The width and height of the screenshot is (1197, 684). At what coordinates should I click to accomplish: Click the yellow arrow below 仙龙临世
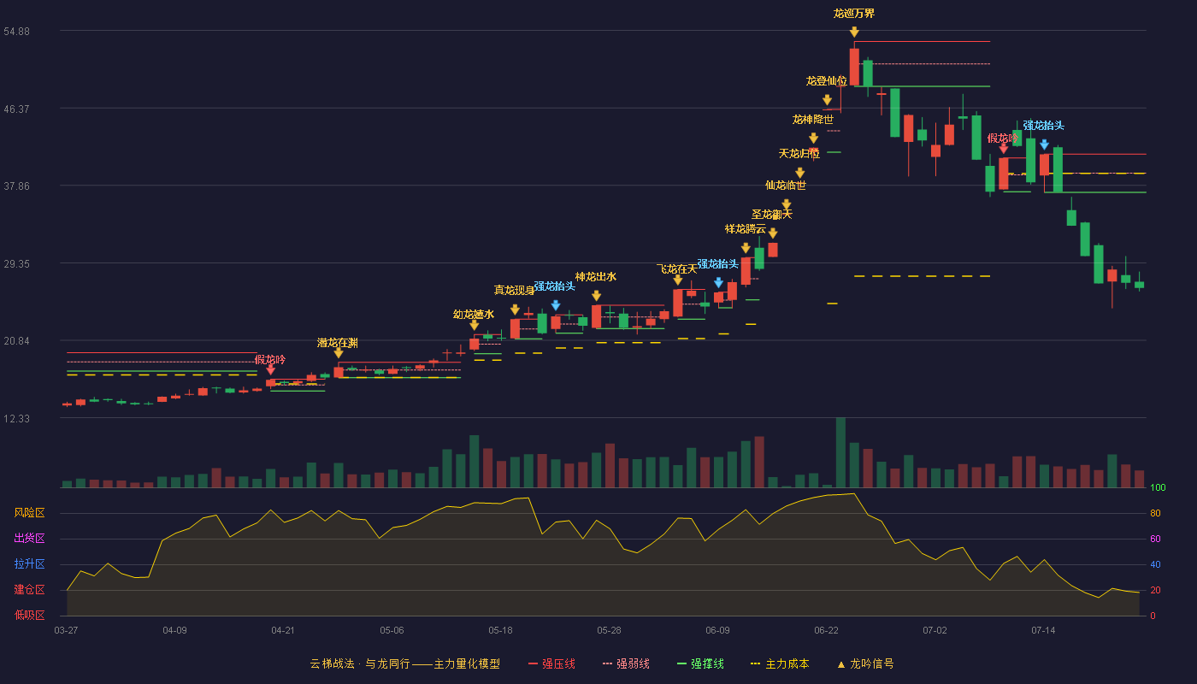click(786, 204)
